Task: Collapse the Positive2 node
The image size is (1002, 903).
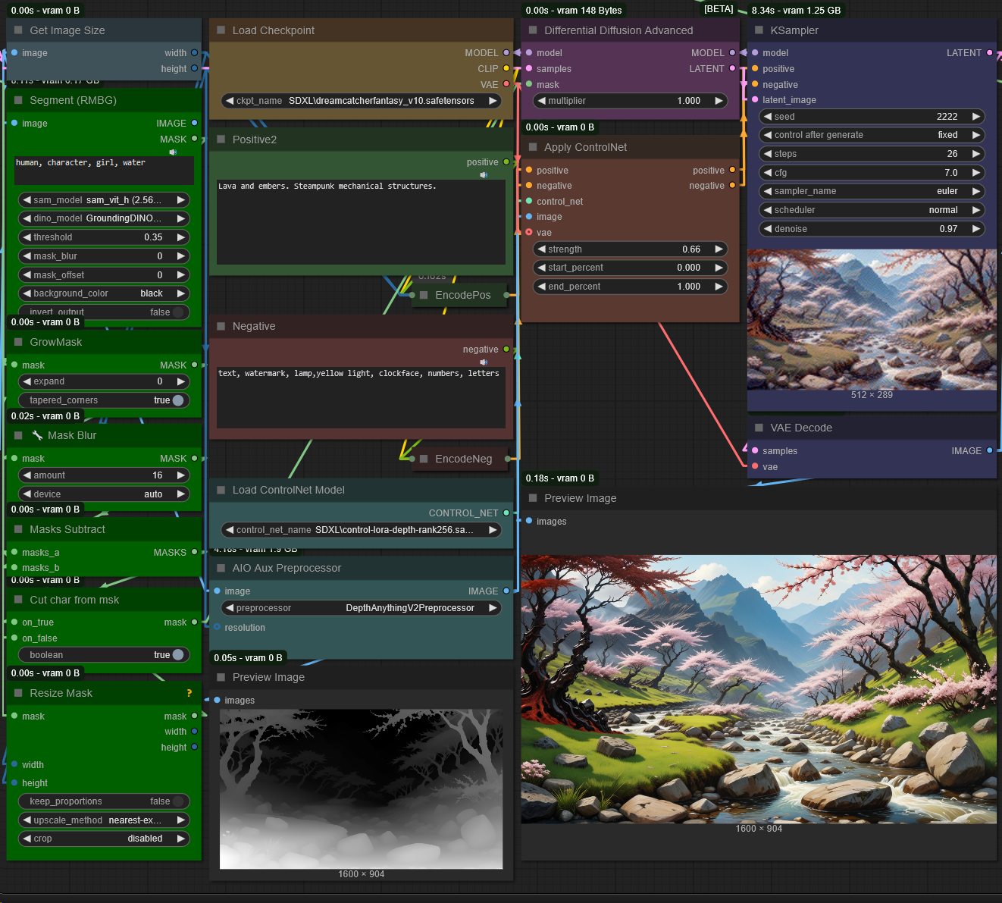Action: (x=221, y=140)
